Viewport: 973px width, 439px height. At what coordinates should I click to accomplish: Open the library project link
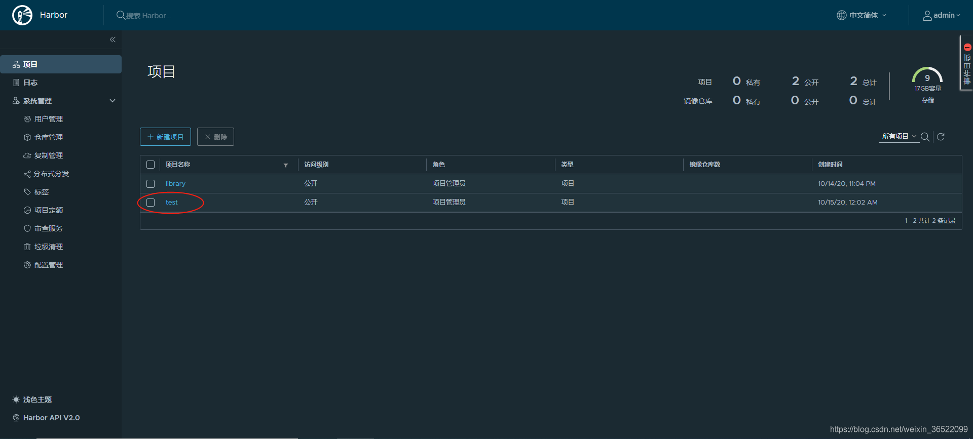[x=175, y=184]
